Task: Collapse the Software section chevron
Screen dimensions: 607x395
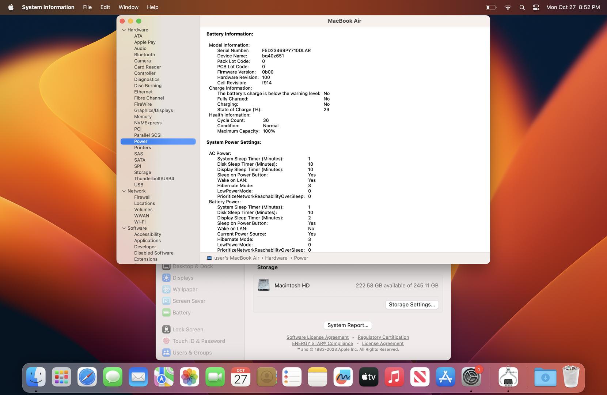Action: click(124, 228)
